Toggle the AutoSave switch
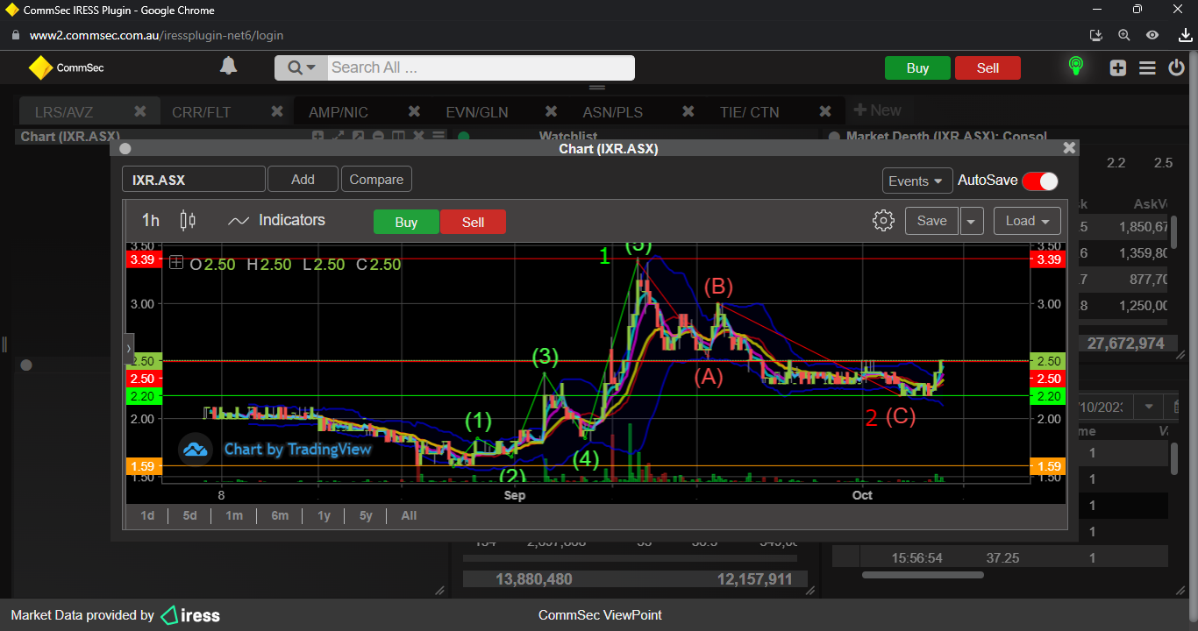Viewport: 1198px width, 631px height. coord(1040,181)
